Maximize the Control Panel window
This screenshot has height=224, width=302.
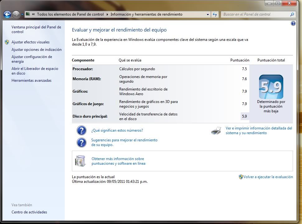click(x=277, y=3)
